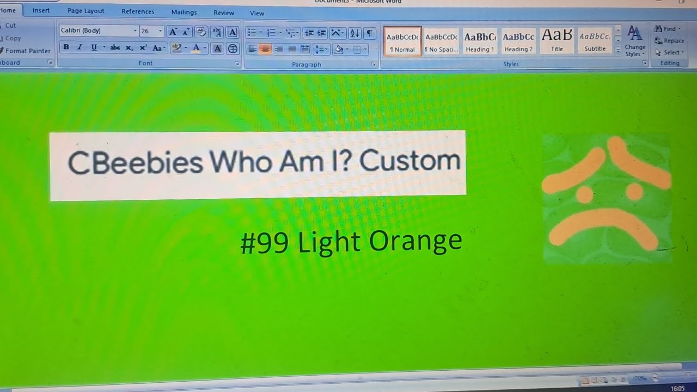This screenshot has height=392, width=697.
Task: Click the Enclose Characters icon
Action: tap(233, 48)
